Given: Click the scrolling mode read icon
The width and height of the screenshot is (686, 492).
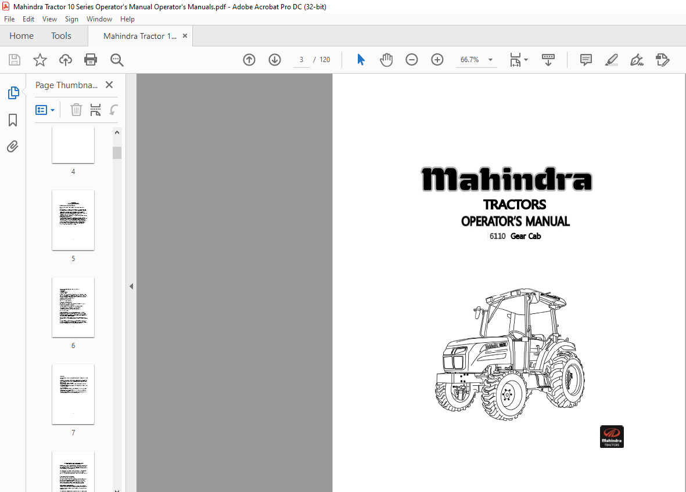Looking at the screenshot, I should [x=548, y=60].
